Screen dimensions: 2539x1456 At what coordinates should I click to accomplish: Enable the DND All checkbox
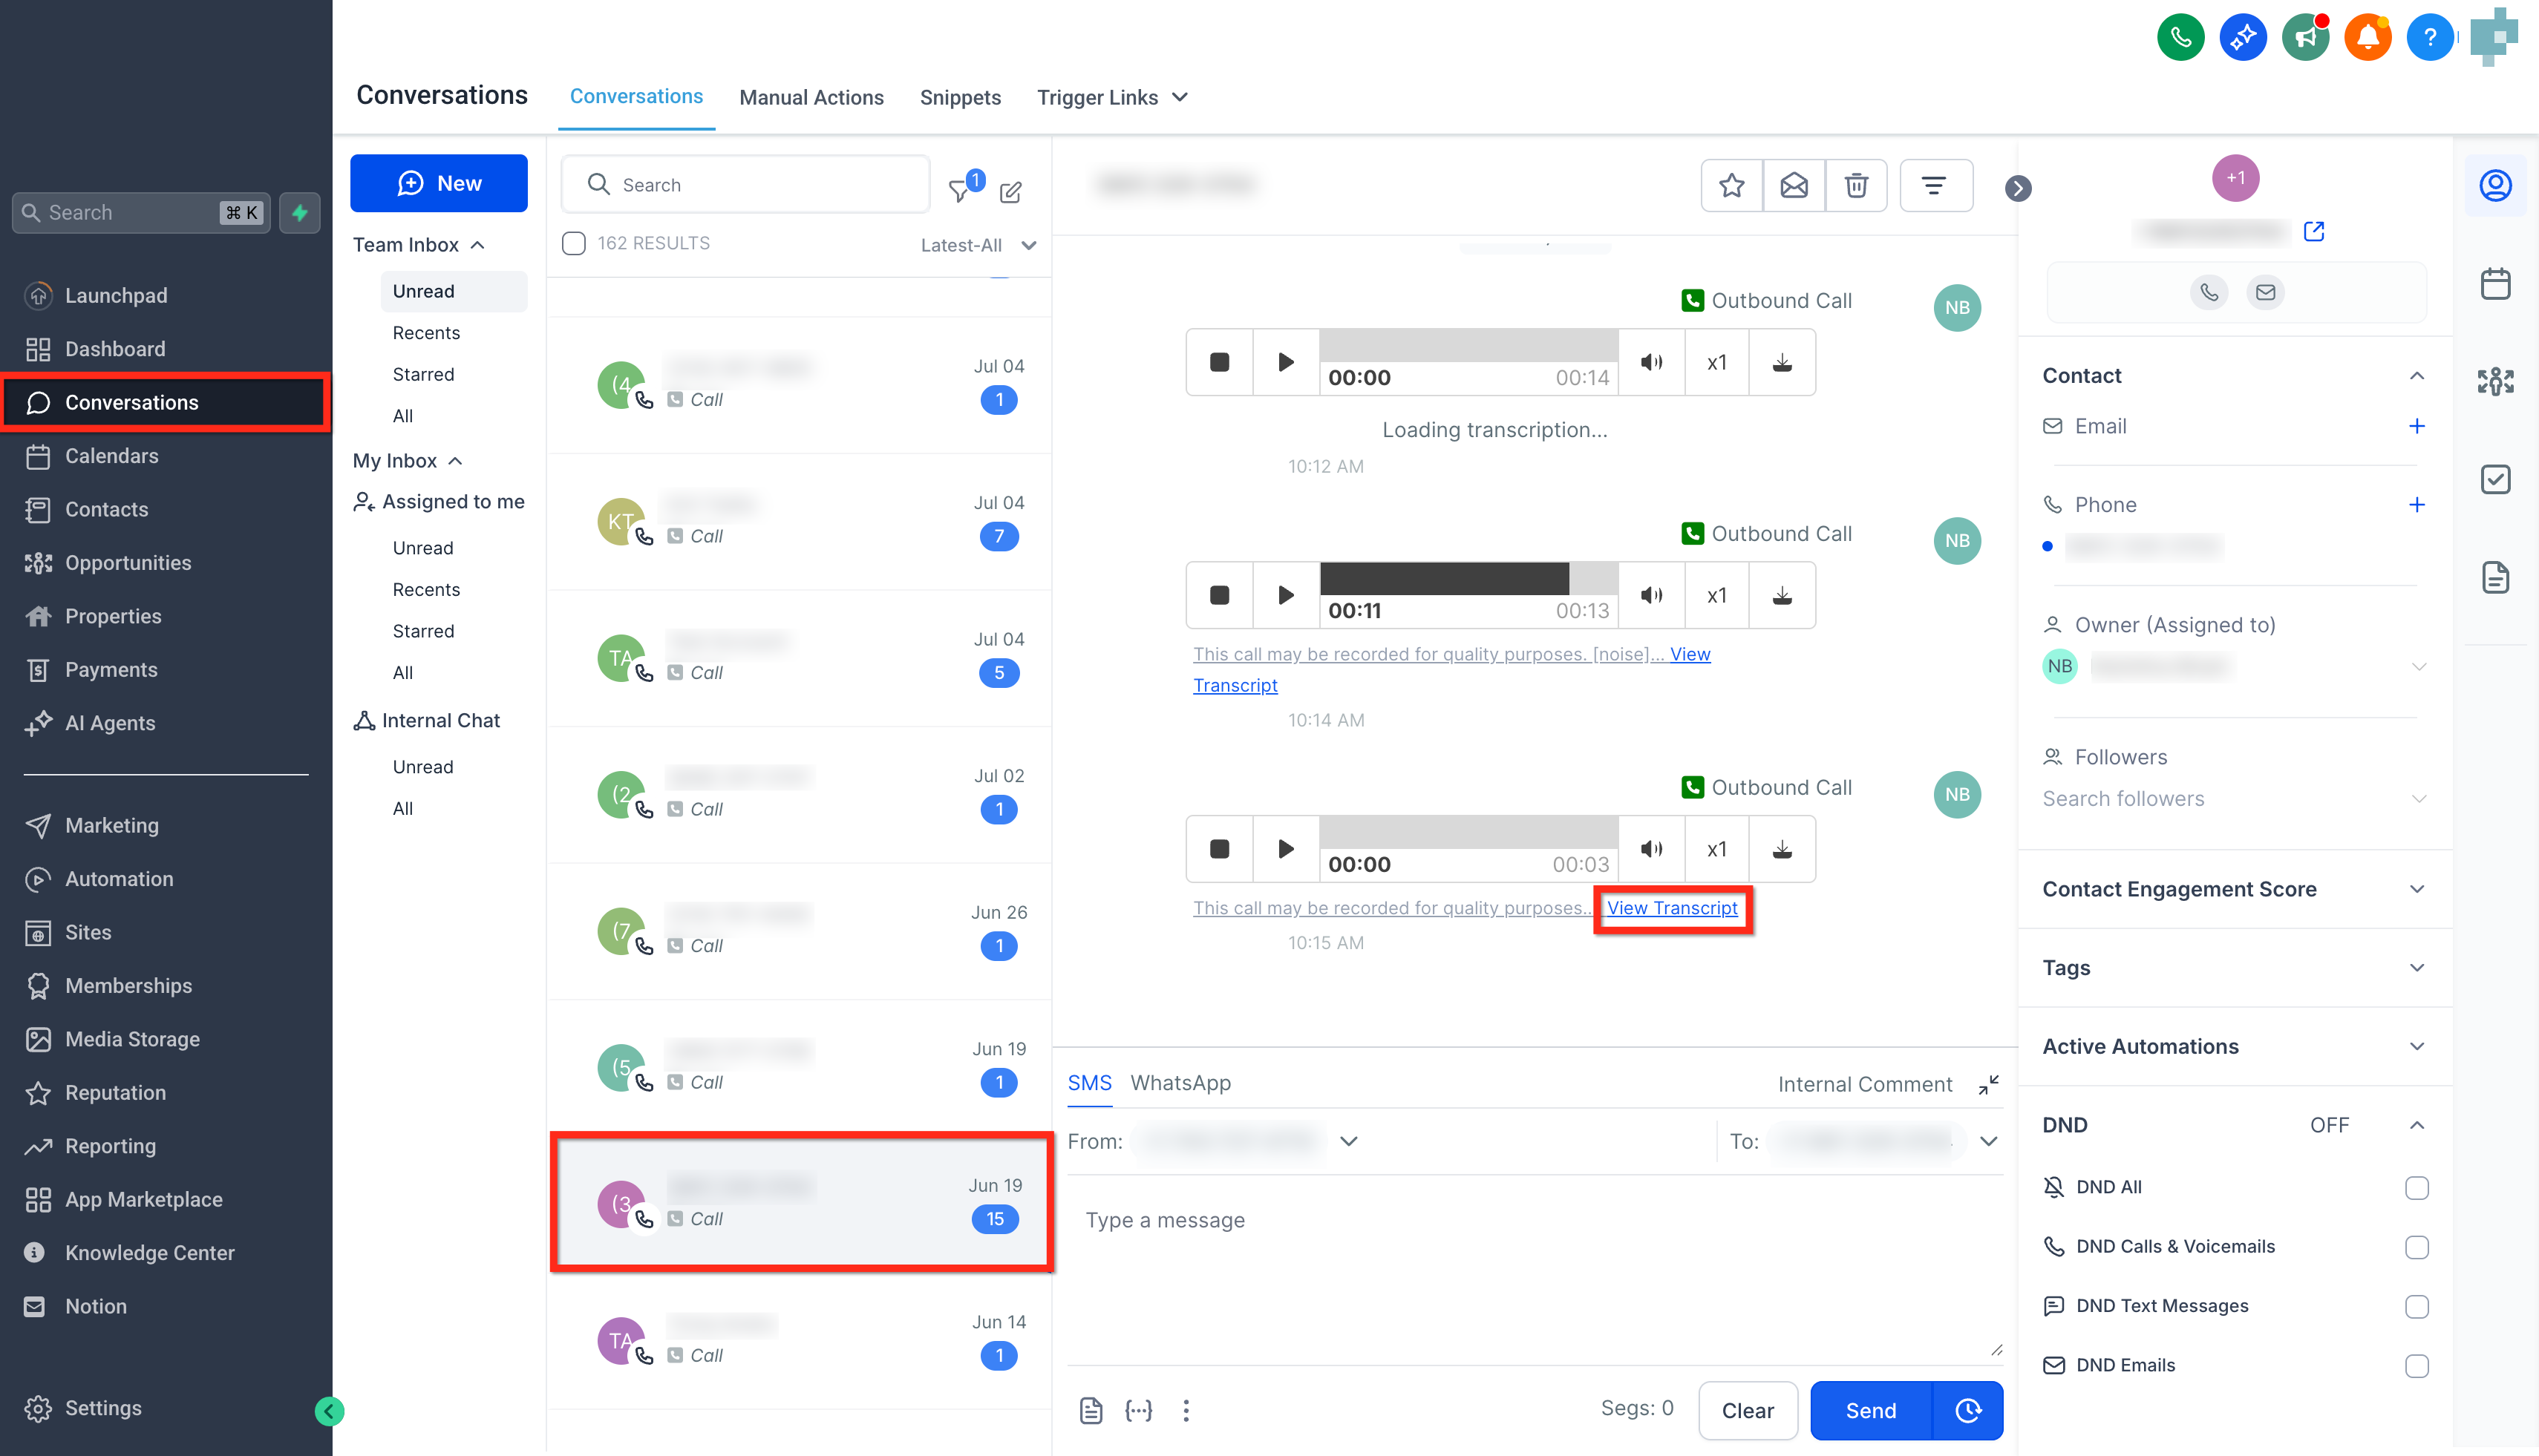pos(2416,1187)
